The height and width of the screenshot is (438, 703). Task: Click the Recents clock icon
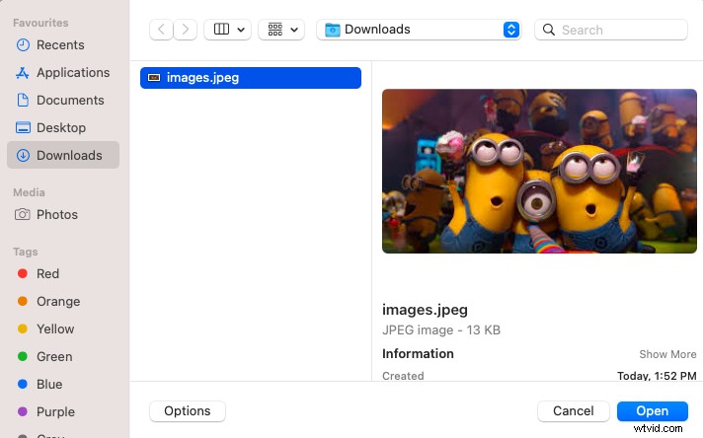pos(23,44)
